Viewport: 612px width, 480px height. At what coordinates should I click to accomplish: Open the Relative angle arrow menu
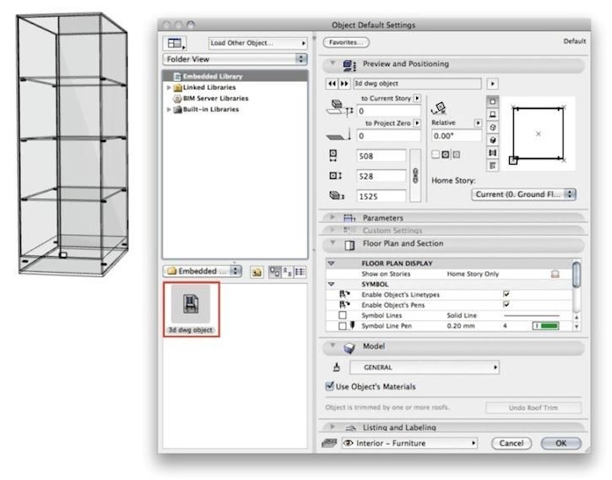[x=478, y=123]
